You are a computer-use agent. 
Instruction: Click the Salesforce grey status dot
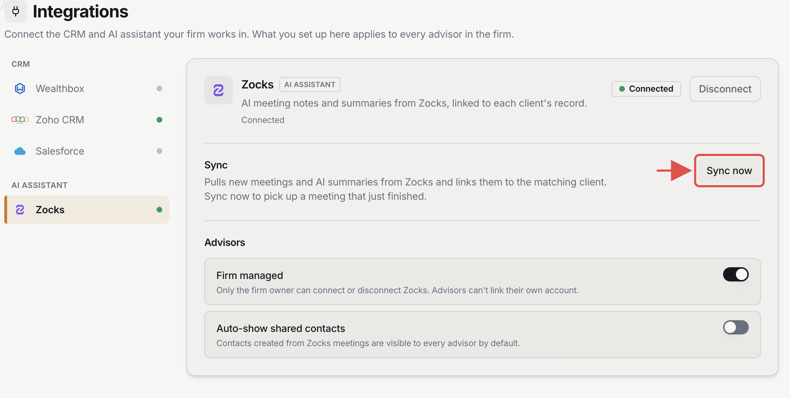[159, 151]
